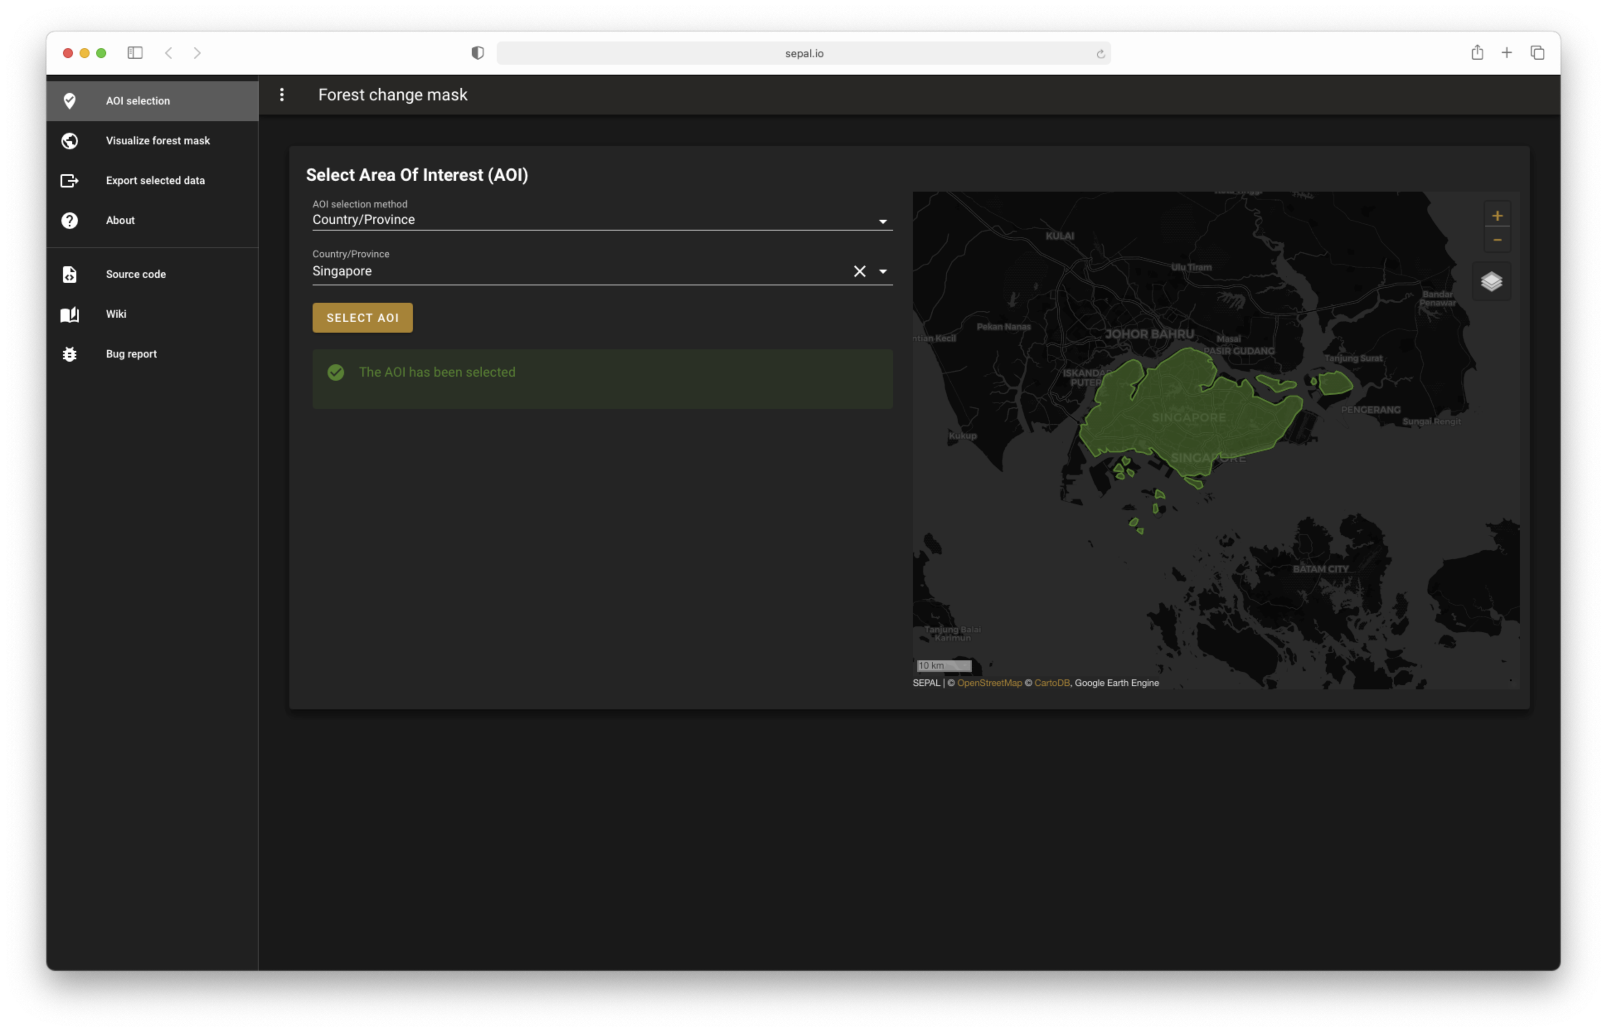Click the sepal.io address bar
The height and width of the screenshot is (1032, 1607).
(803, 53)
